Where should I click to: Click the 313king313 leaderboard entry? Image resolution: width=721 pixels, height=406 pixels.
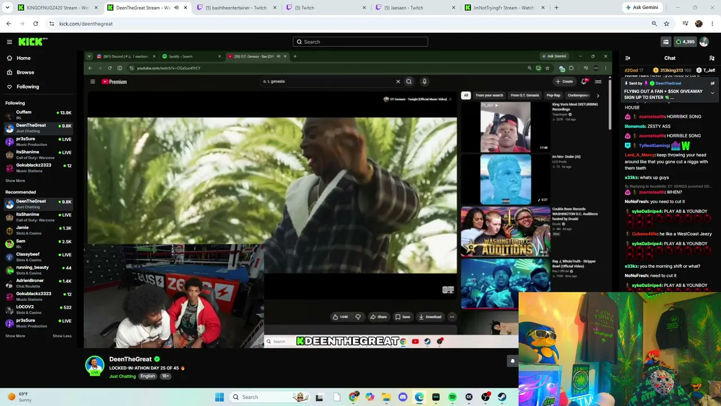pyautogui.click(x=671, y=70)
